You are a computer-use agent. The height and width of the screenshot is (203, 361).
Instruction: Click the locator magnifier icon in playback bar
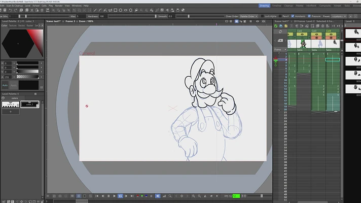click(170, 196)
